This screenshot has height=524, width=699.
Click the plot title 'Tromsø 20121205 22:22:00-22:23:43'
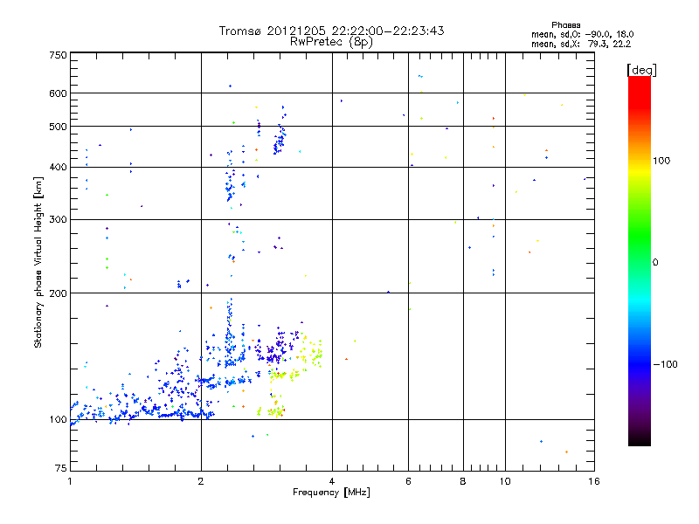pyautogui.click(x=331, y=31)
